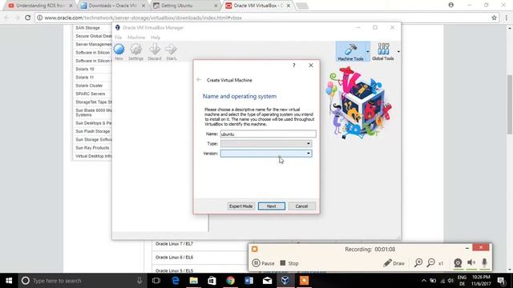Click the help question mark in dialog
513x288 pixels.
point(294,66)
